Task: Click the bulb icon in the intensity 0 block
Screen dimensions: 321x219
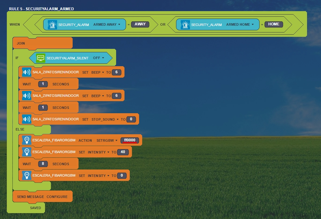Action: tap(27, 175)
